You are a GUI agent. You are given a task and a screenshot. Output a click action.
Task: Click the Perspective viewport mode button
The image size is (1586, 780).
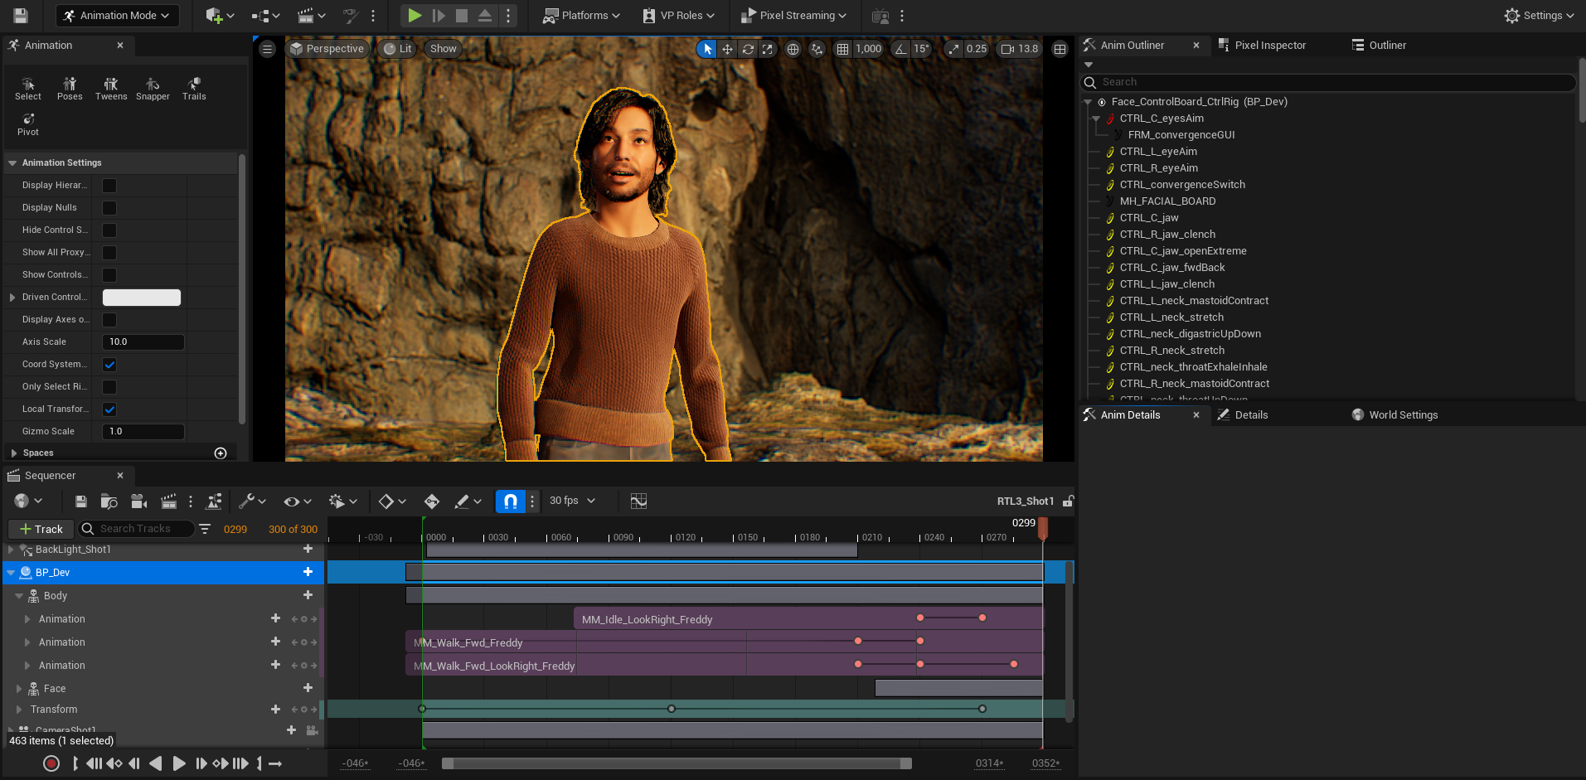point(327,49)
